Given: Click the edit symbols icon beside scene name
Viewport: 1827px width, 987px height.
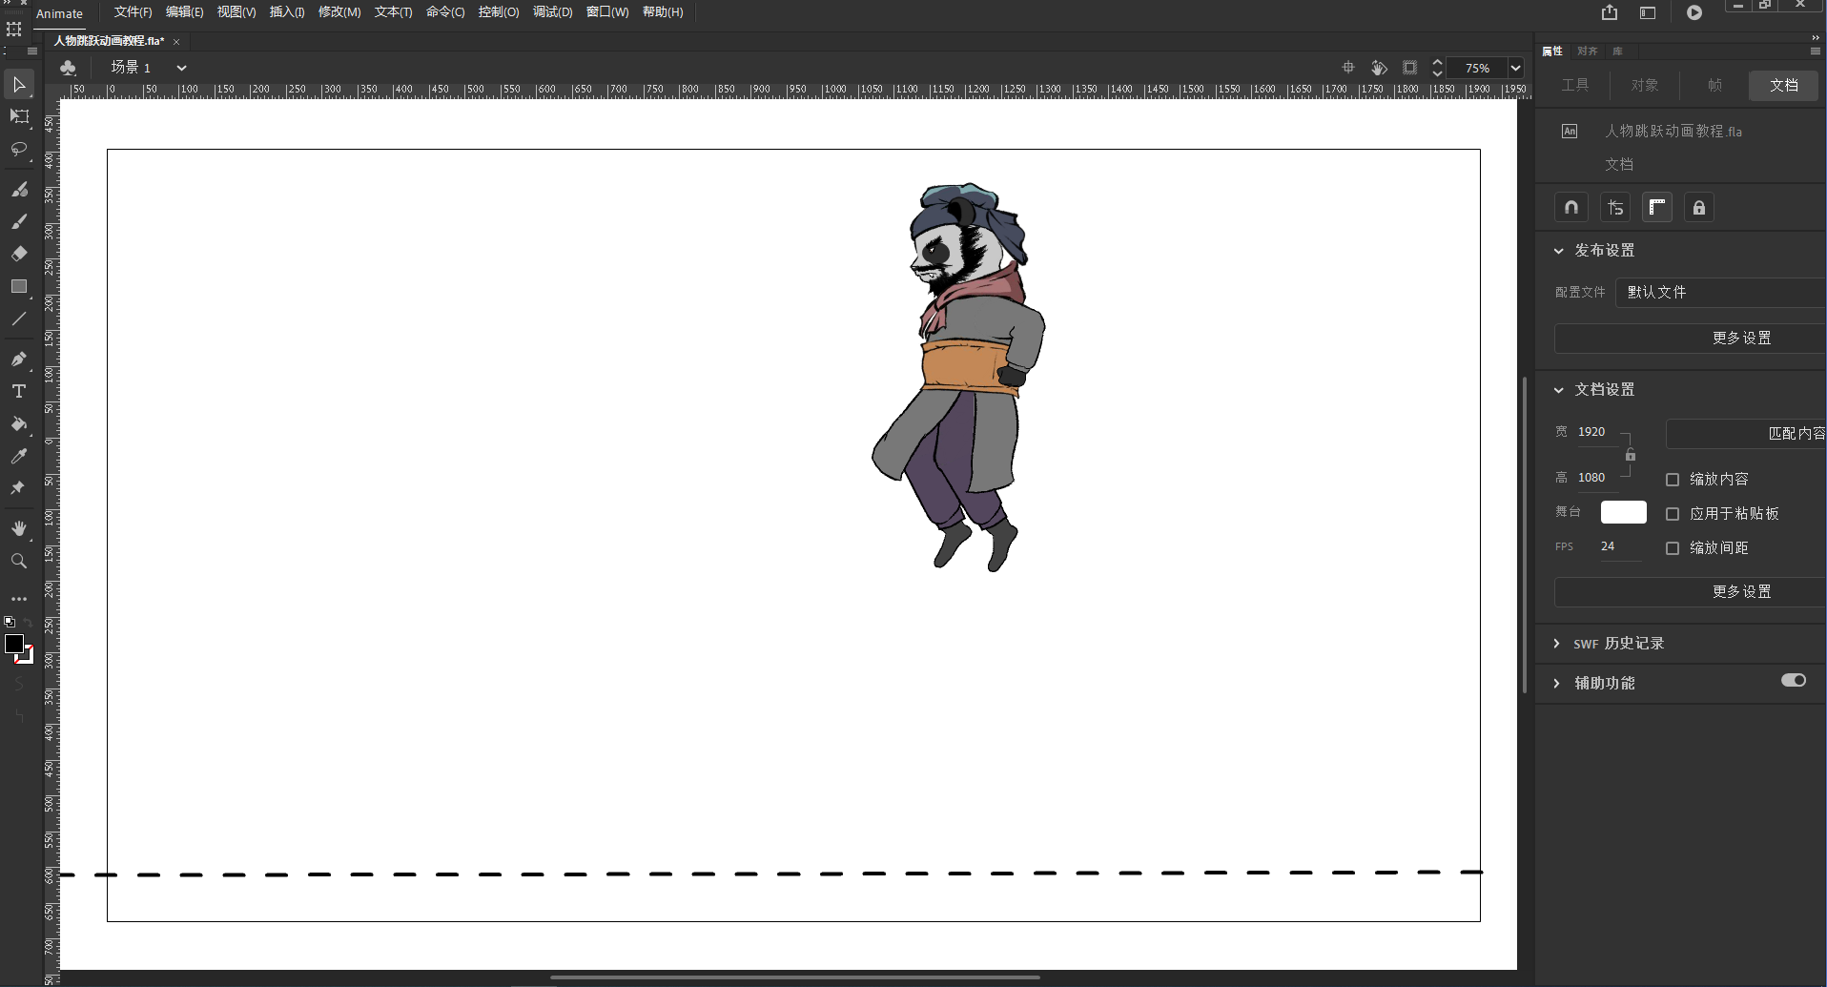Looking at the screenshot, I should tap(68, 68).
